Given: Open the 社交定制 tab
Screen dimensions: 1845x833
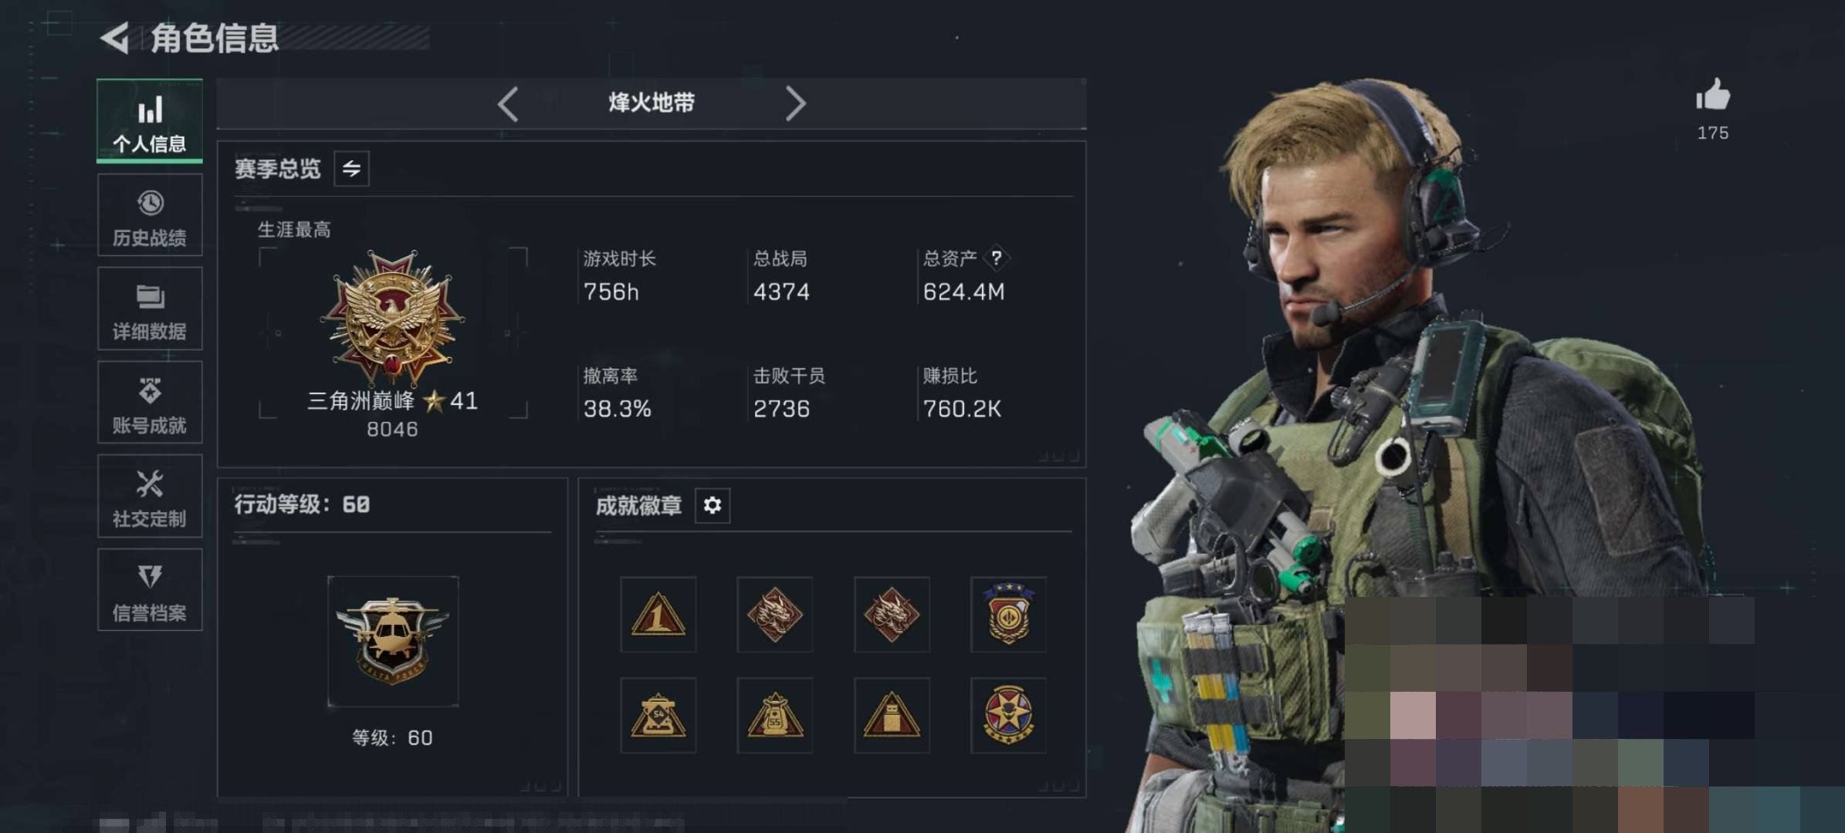Looking at the screenshot, I should tap(150, 496).
